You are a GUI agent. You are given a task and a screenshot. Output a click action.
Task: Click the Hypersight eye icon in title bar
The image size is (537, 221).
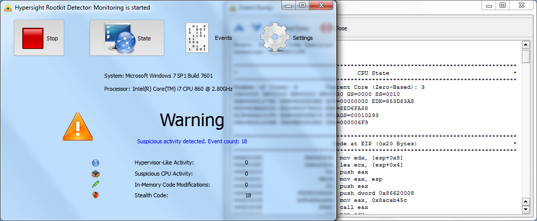click(x=8, y=8)
